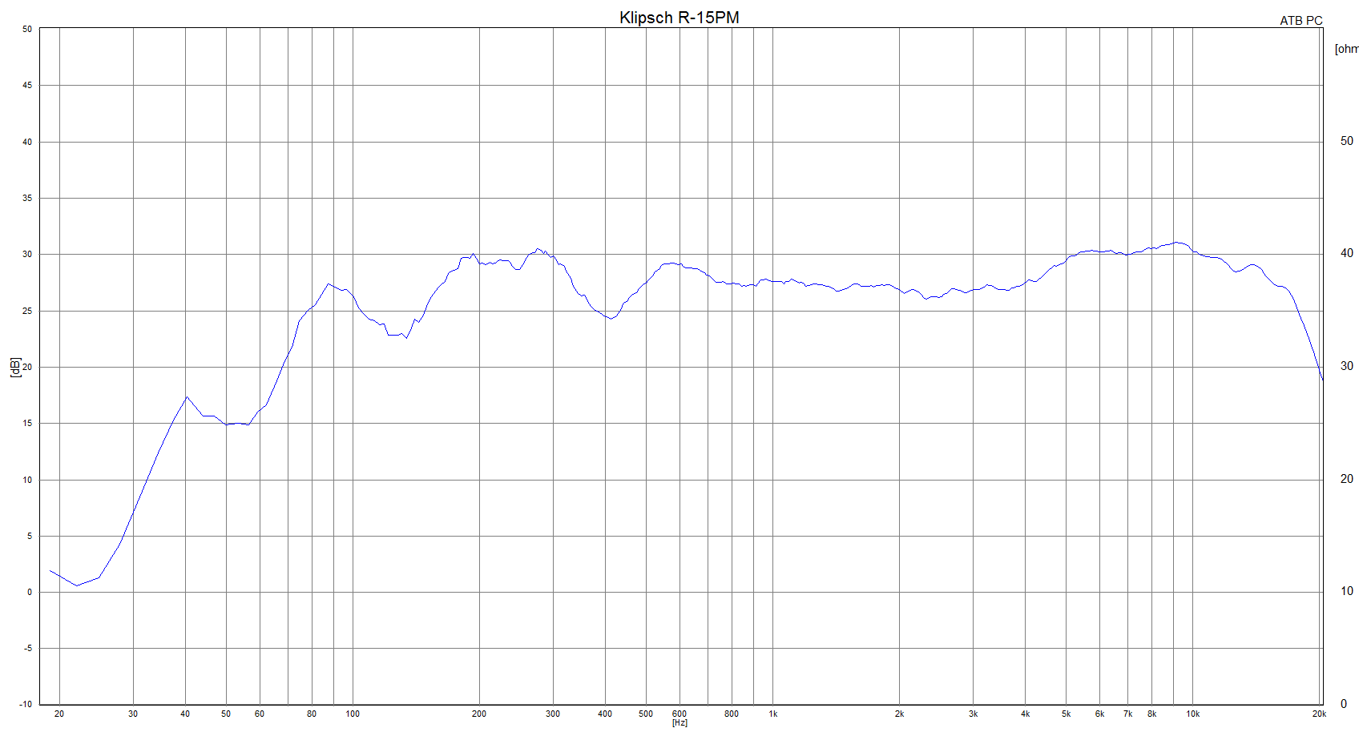Click the 1k frequency label
1359x736 pixels.
tap(773, 714)
